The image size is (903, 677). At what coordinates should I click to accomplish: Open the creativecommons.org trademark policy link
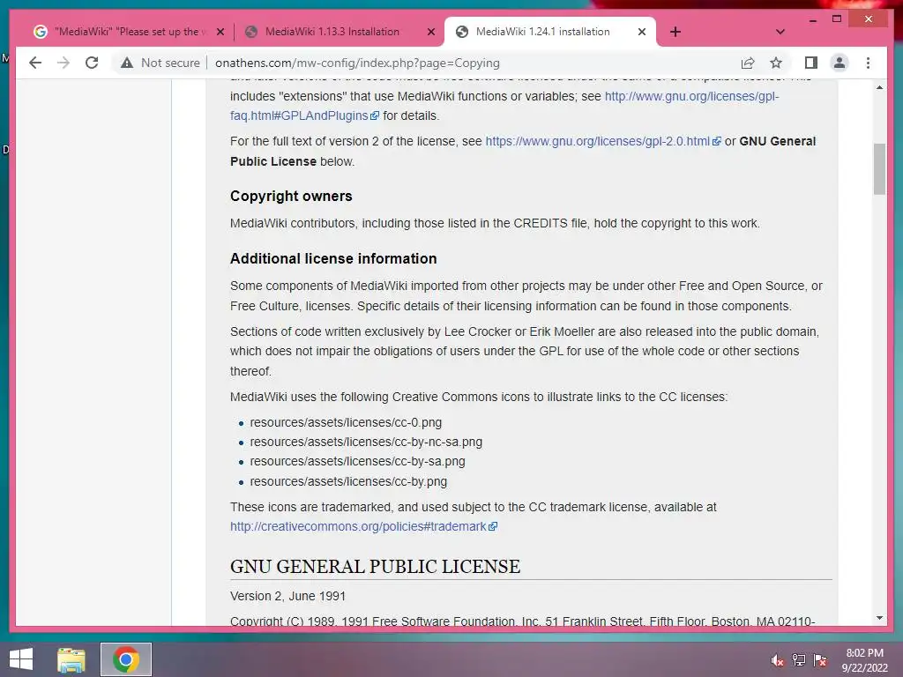(363, 527)
